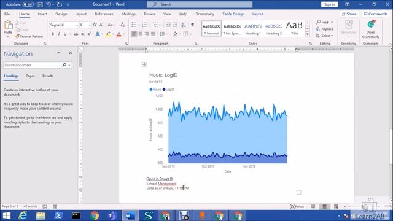Apply subscript formatting
This screenshot has width=393, height=221.
click(82, 34)
